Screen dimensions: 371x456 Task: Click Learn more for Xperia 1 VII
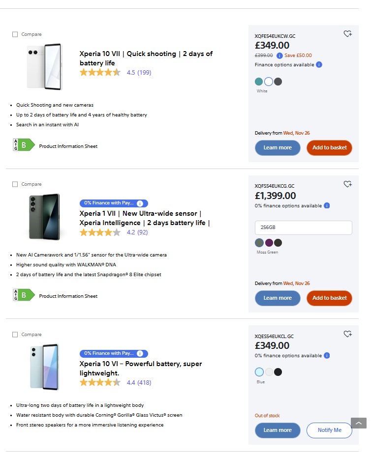point(278,298)
